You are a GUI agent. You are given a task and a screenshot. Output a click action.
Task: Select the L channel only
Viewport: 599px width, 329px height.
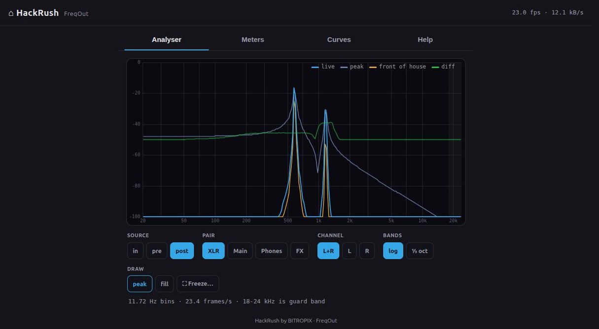coord(350,251)
